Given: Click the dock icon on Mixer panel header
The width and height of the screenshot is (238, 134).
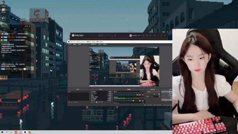Looking at the screenshot, I should [145, 89].
